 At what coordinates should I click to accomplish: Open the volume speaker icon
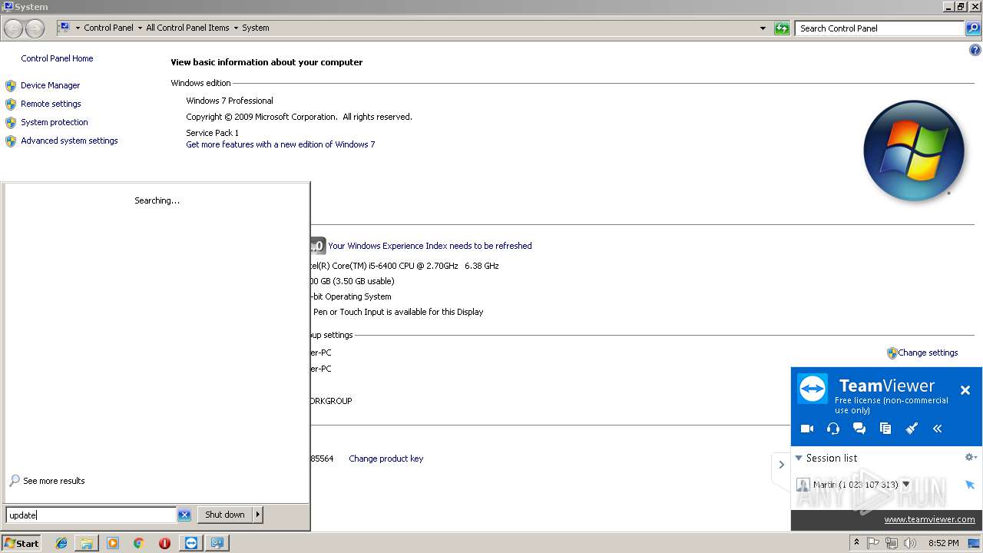pyautogui.click(x=910, y=543)
